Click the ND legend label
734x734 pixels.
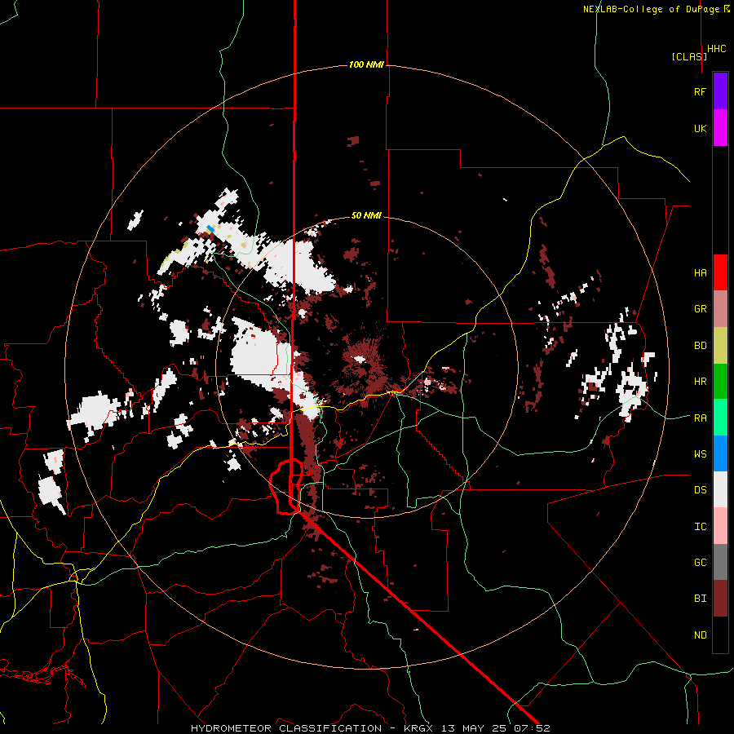[x=700, y=635]
